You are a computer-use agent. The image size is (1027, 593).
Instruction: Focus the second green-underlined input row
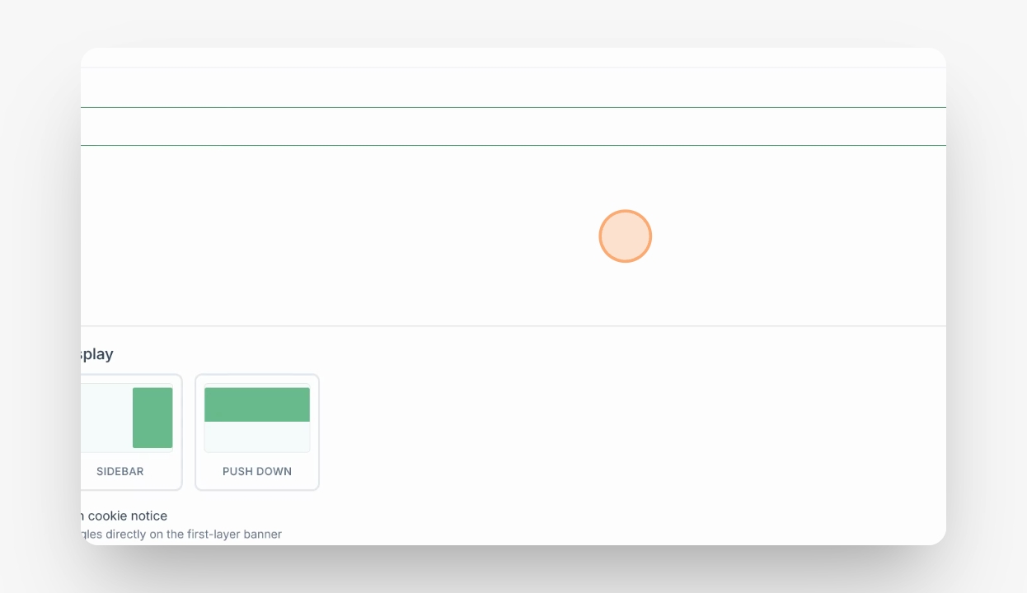pos(513,127)
